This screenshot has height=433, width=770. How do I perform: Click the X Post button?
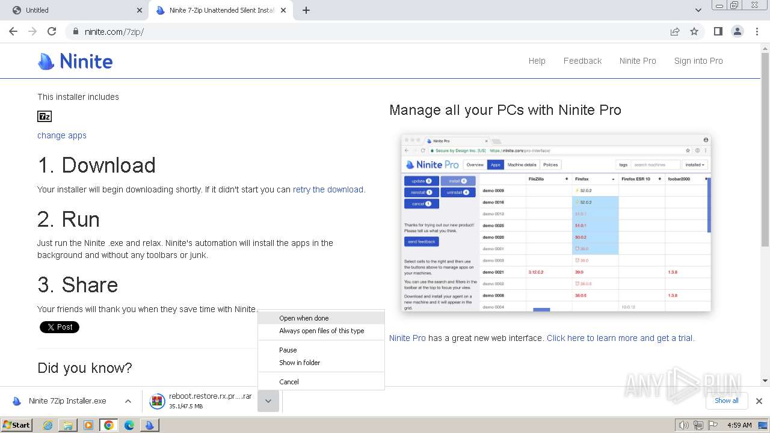tap(60, 327)
